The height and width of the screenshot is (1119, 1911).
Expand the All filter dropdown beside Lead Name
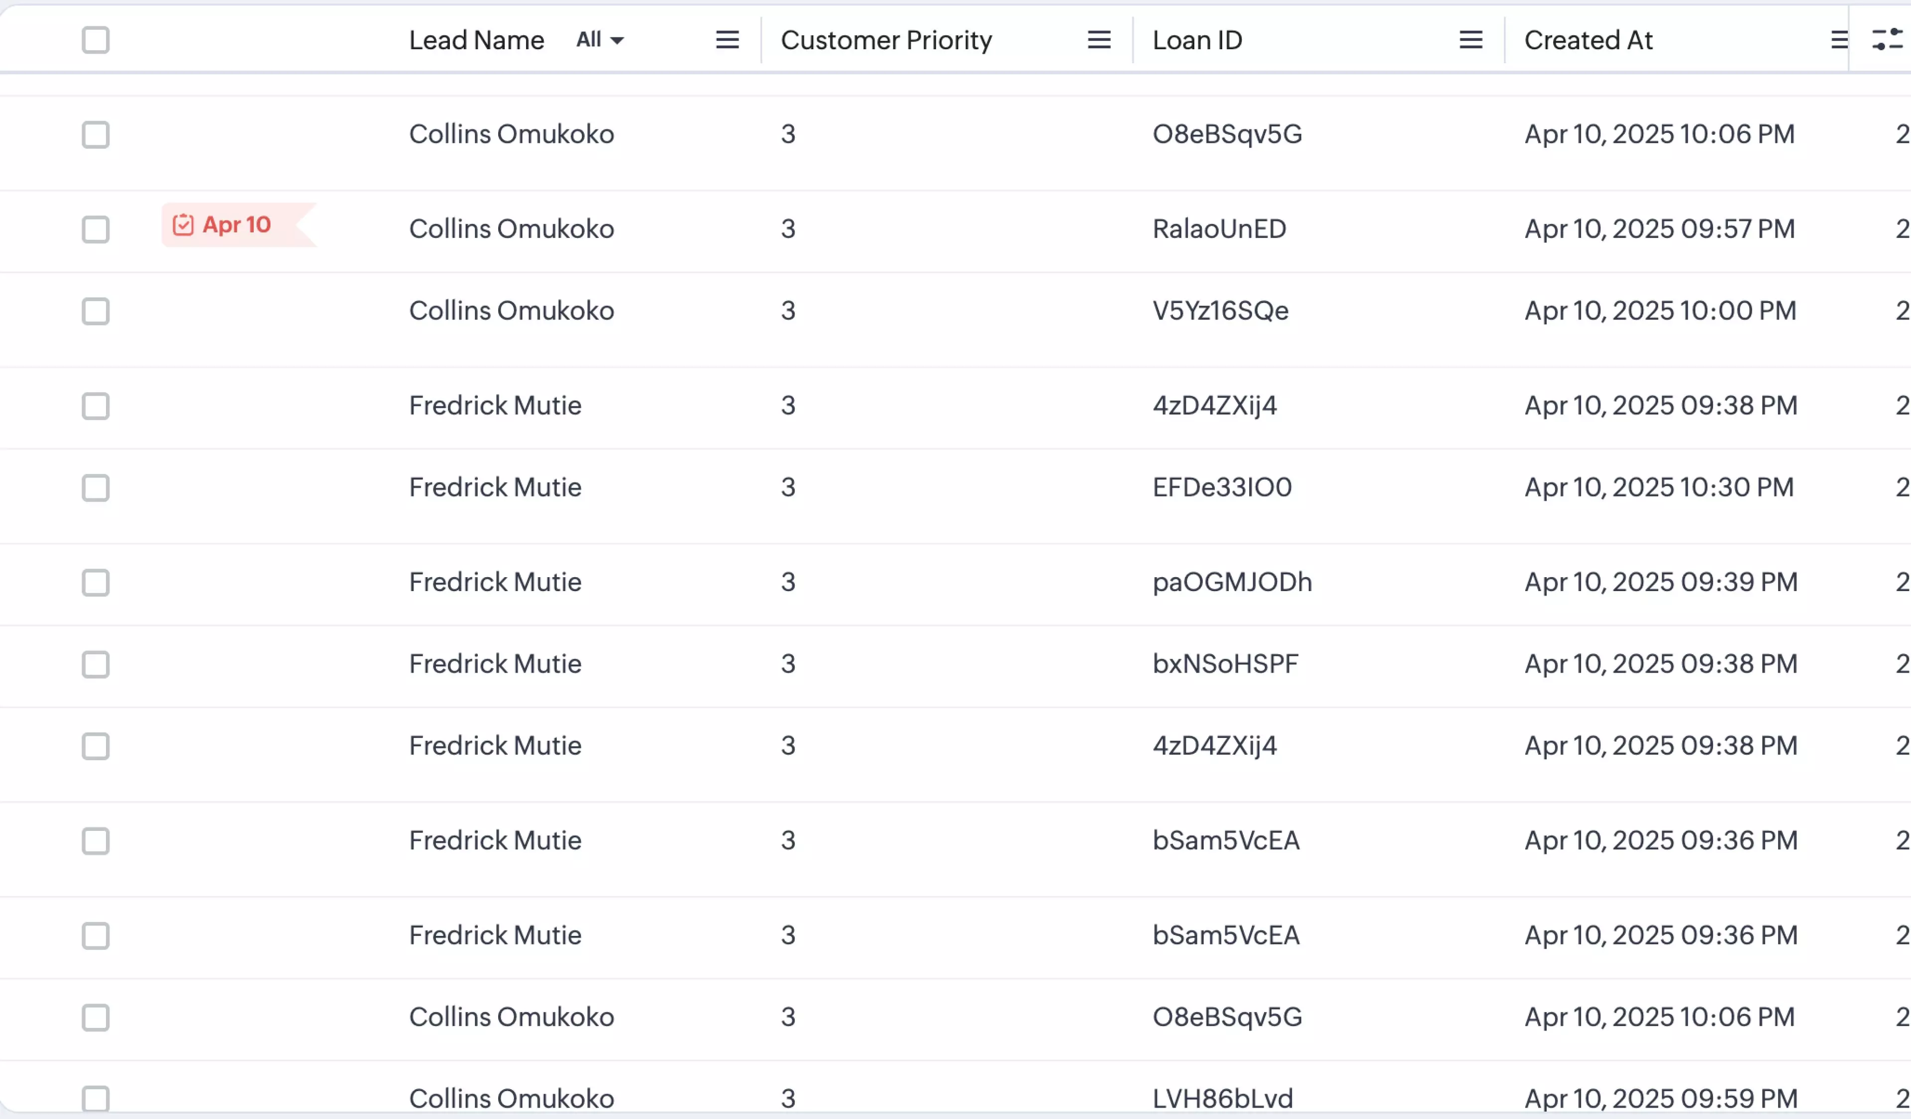(599, 40)
